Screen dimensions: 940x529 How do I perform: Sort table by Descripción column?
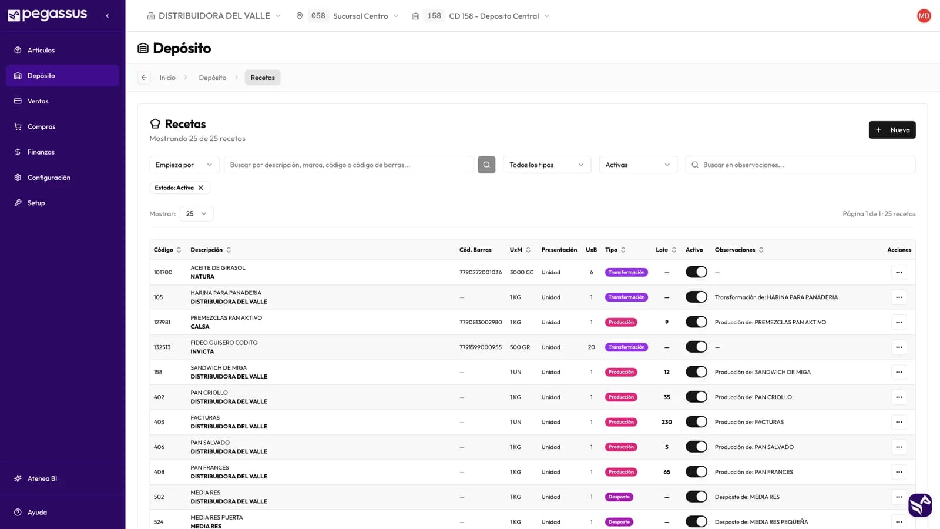(210, 250)
